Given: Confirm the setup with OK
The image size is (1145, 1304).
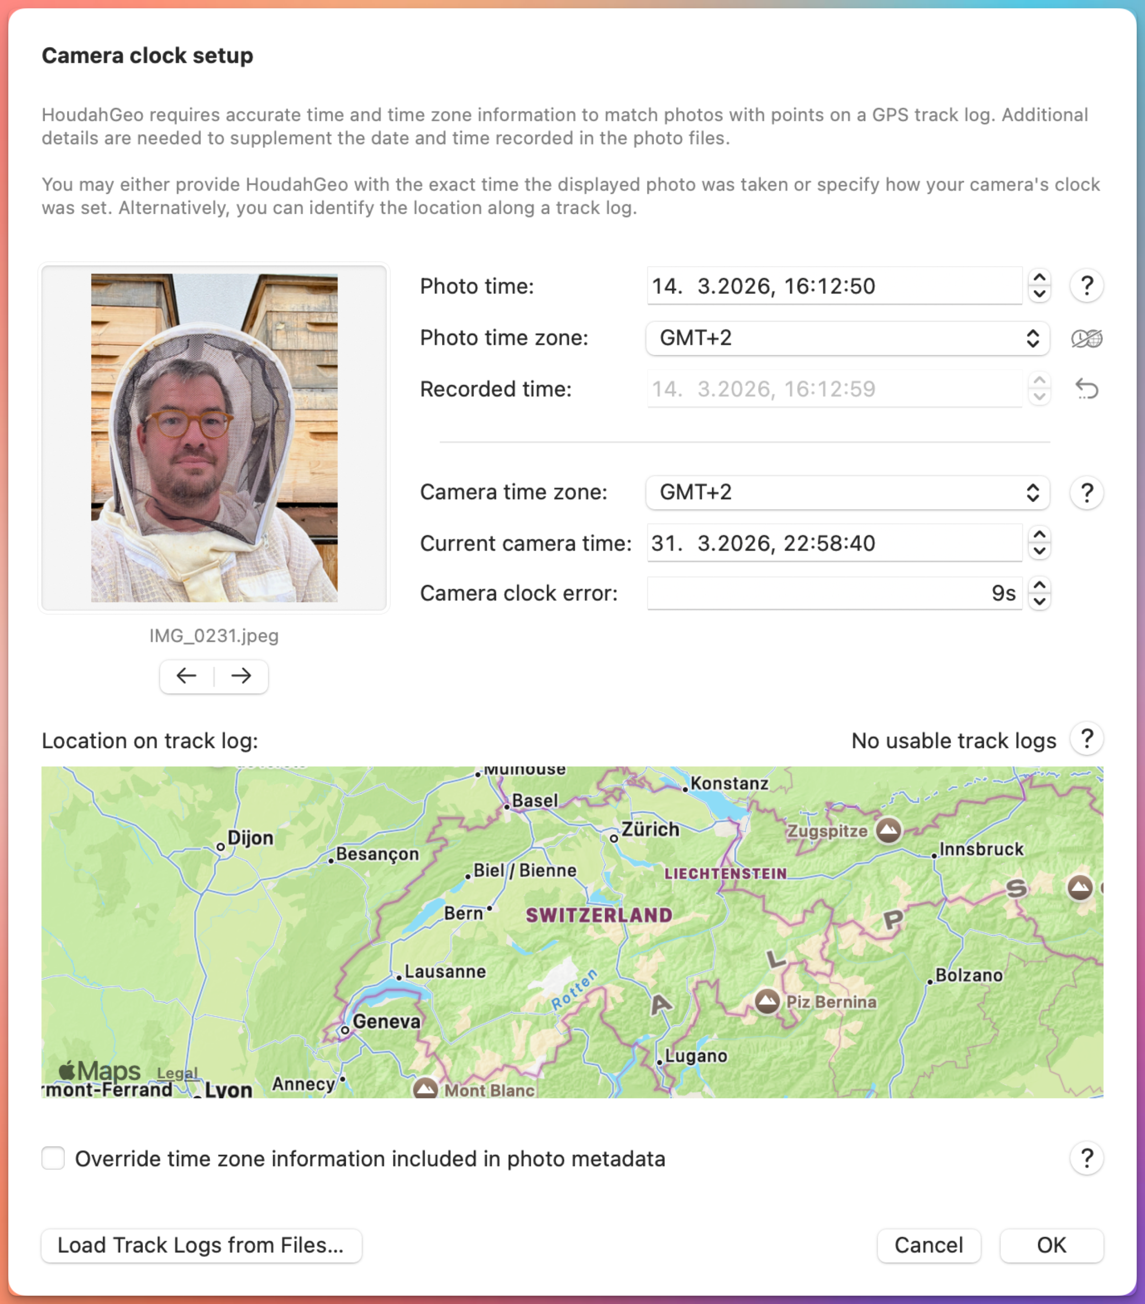Looking at the screenshot, I should (x=1051, y=1245).
